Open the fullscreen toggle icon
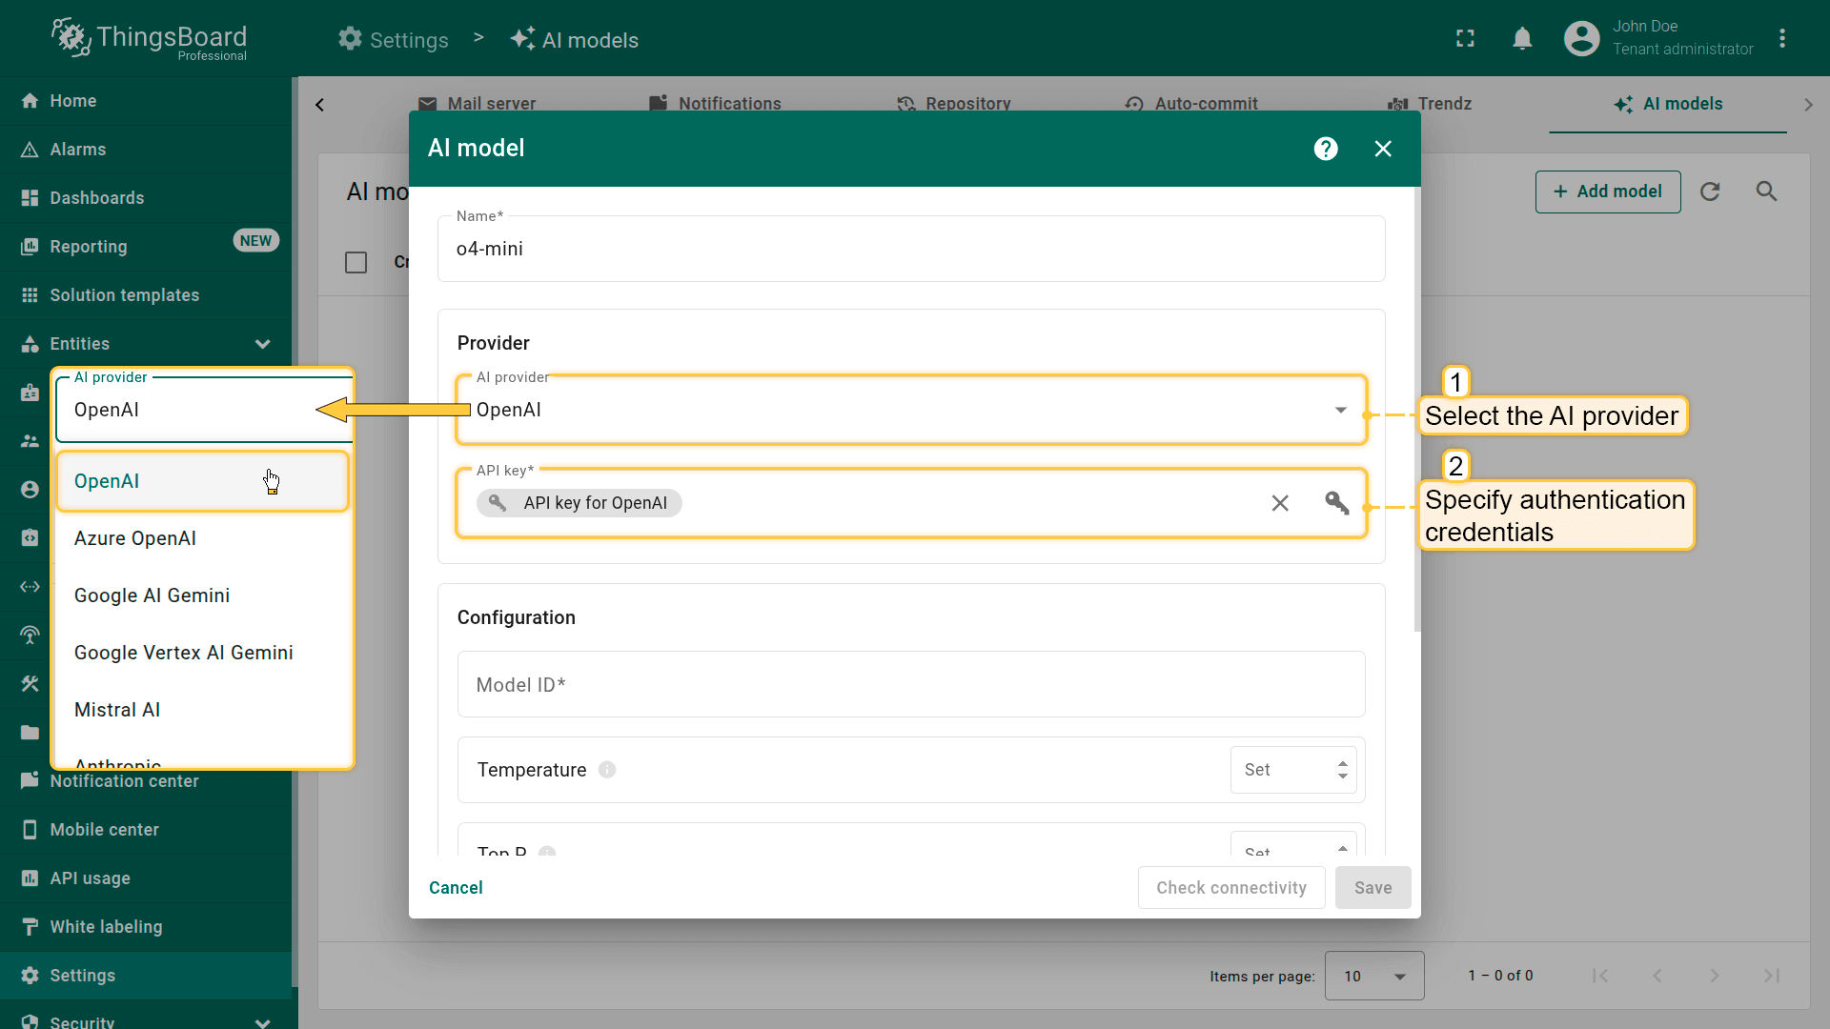Screen dimensions: 1830x1029 pos(1465,39)
